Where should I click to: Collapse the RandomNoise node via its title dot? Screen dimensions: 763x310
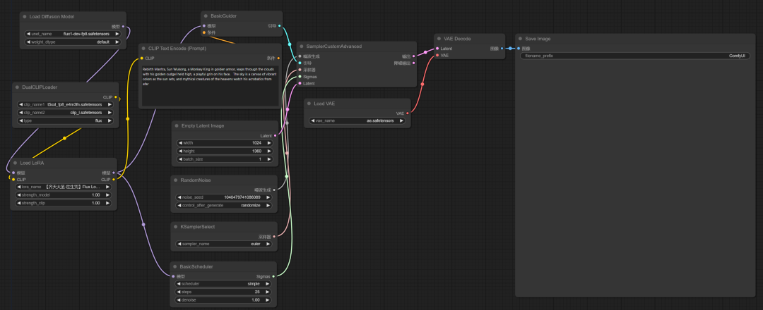coord(176,180)
